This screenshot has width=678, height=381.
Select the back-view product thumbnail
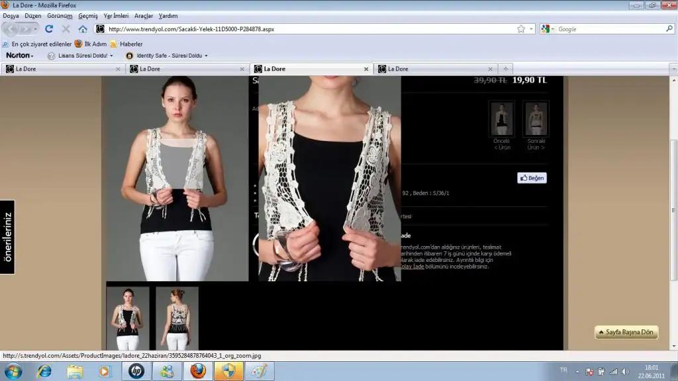[177, 318]
